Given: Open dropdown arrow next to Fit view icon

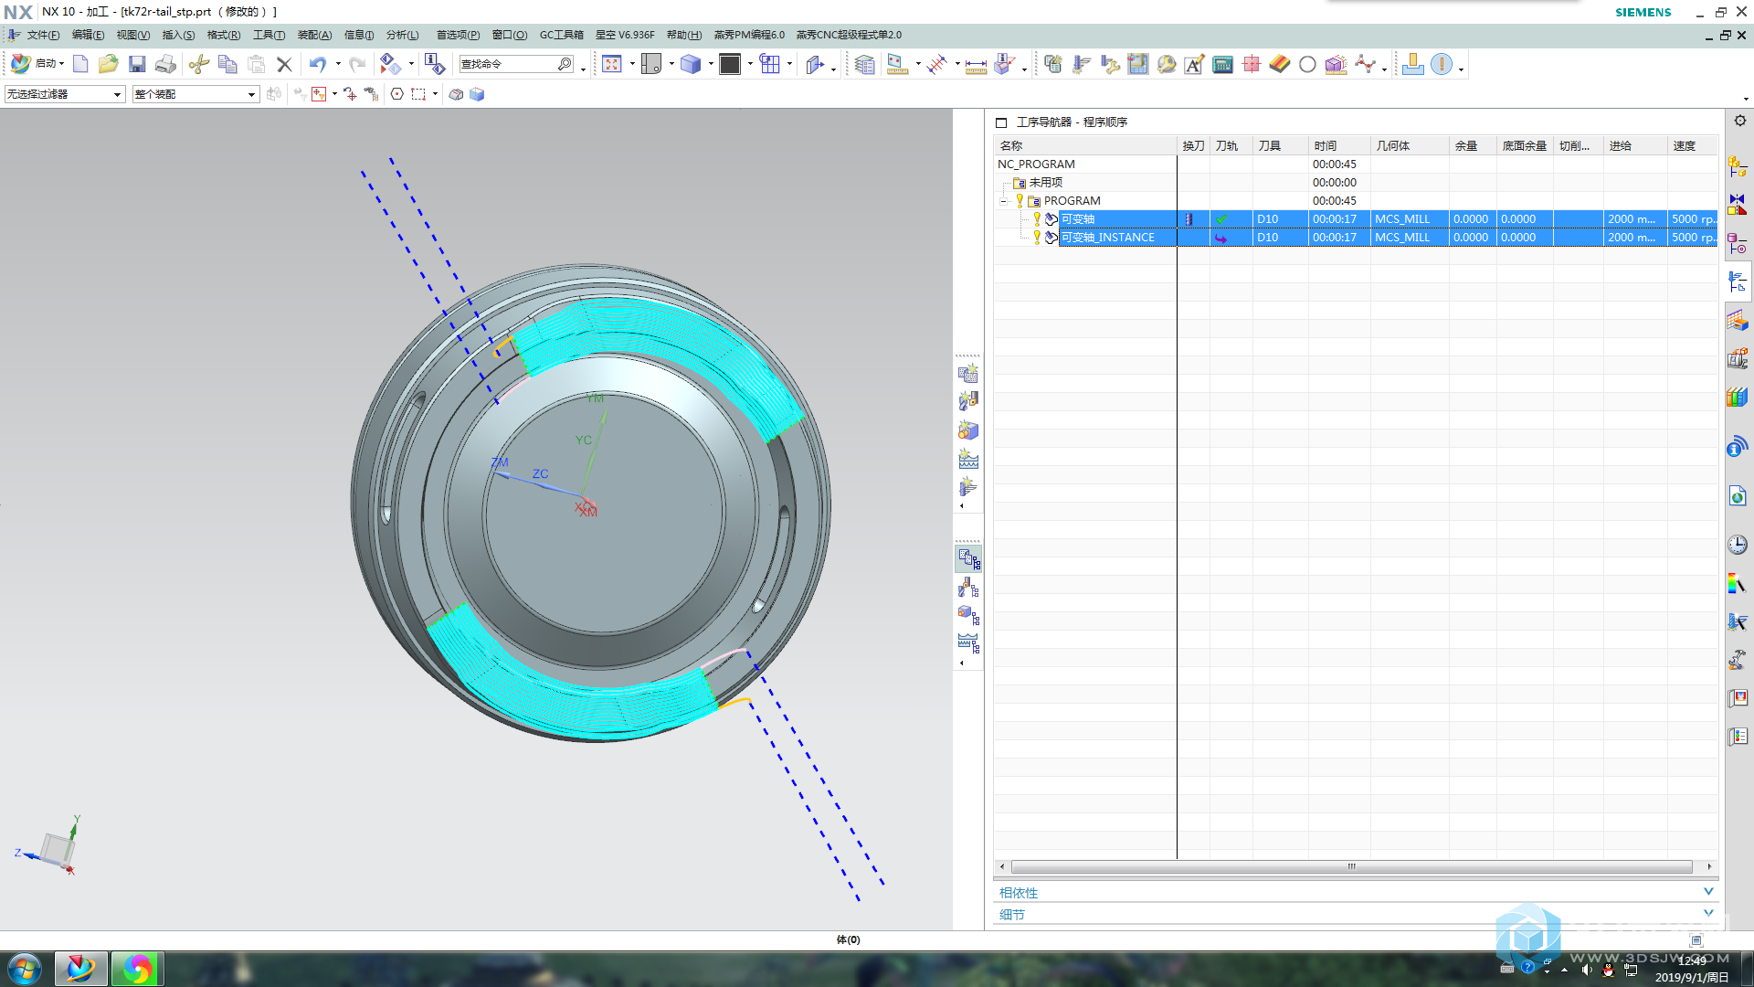Looking at the screenshot, I should coord(631,64).
